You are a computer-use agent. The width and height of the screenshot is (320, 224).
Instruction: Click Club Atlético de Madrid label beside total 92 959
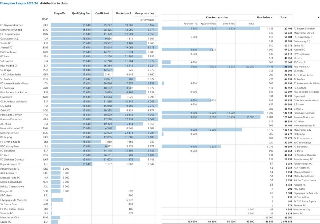[306, 100]
